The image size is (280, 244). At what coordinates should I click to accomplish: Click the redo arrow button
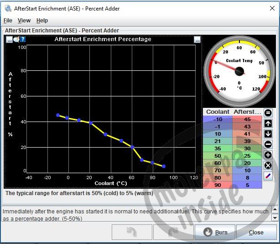pyautogui.click(x=173, y=232)
